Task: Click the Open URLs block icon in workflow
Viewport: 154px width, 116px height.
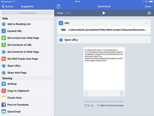Action: click(x=61, y=40)
